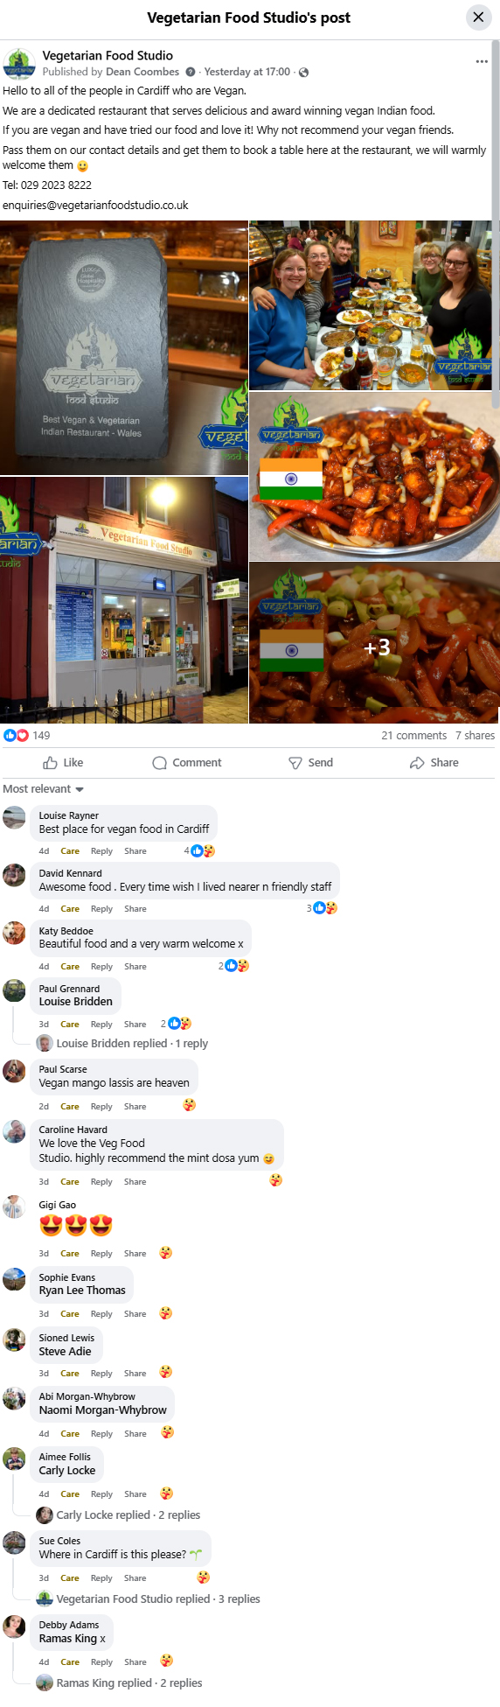Click the Send messenger icon
Viewport: 500px width, 1707px height.
pyautogui.click(x=295, y=763)
